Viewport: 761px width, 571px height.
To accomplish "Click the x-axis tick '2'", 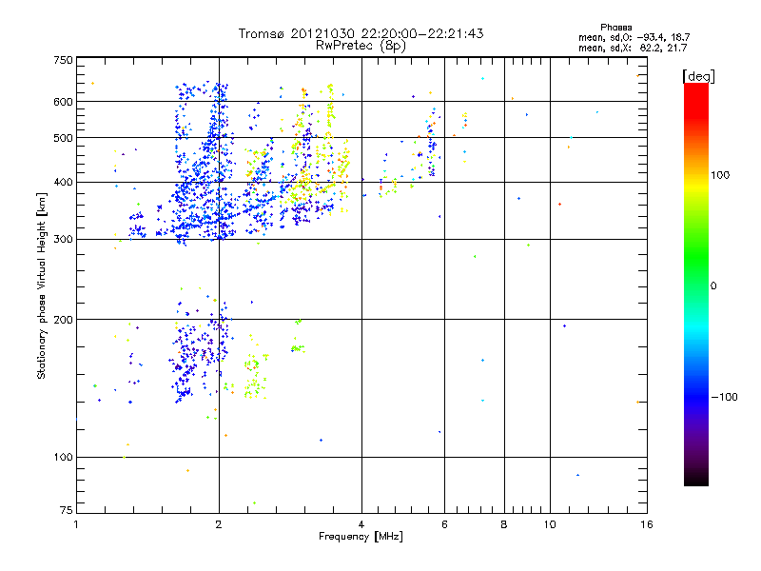I will click(x=219, y=524).
